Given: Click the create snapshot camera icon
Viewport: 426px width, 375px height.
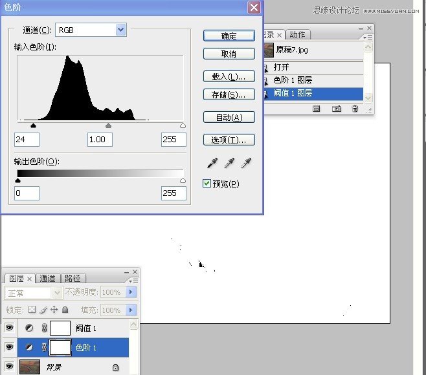Looking at the screenshot, I should [x=337, y=109].
